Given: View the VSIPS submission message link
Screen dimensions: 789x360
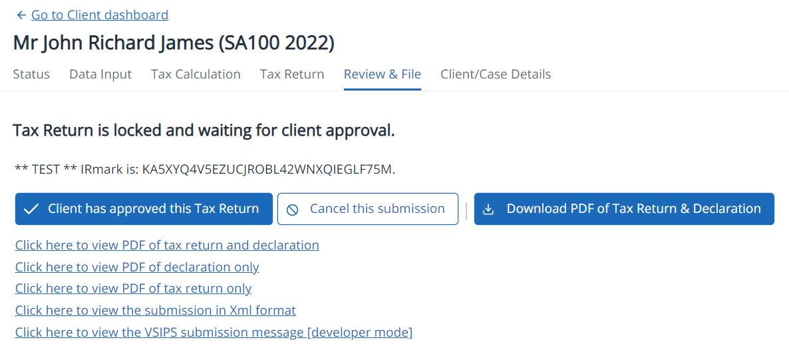Looking at the screenshot, I should [214, 332].
